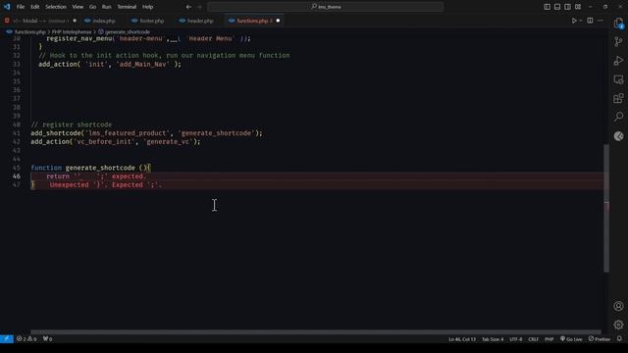Viewport: 628px width, 353px height.
Task: Show errors and warnings in status bar
Action: pos(26,339)
